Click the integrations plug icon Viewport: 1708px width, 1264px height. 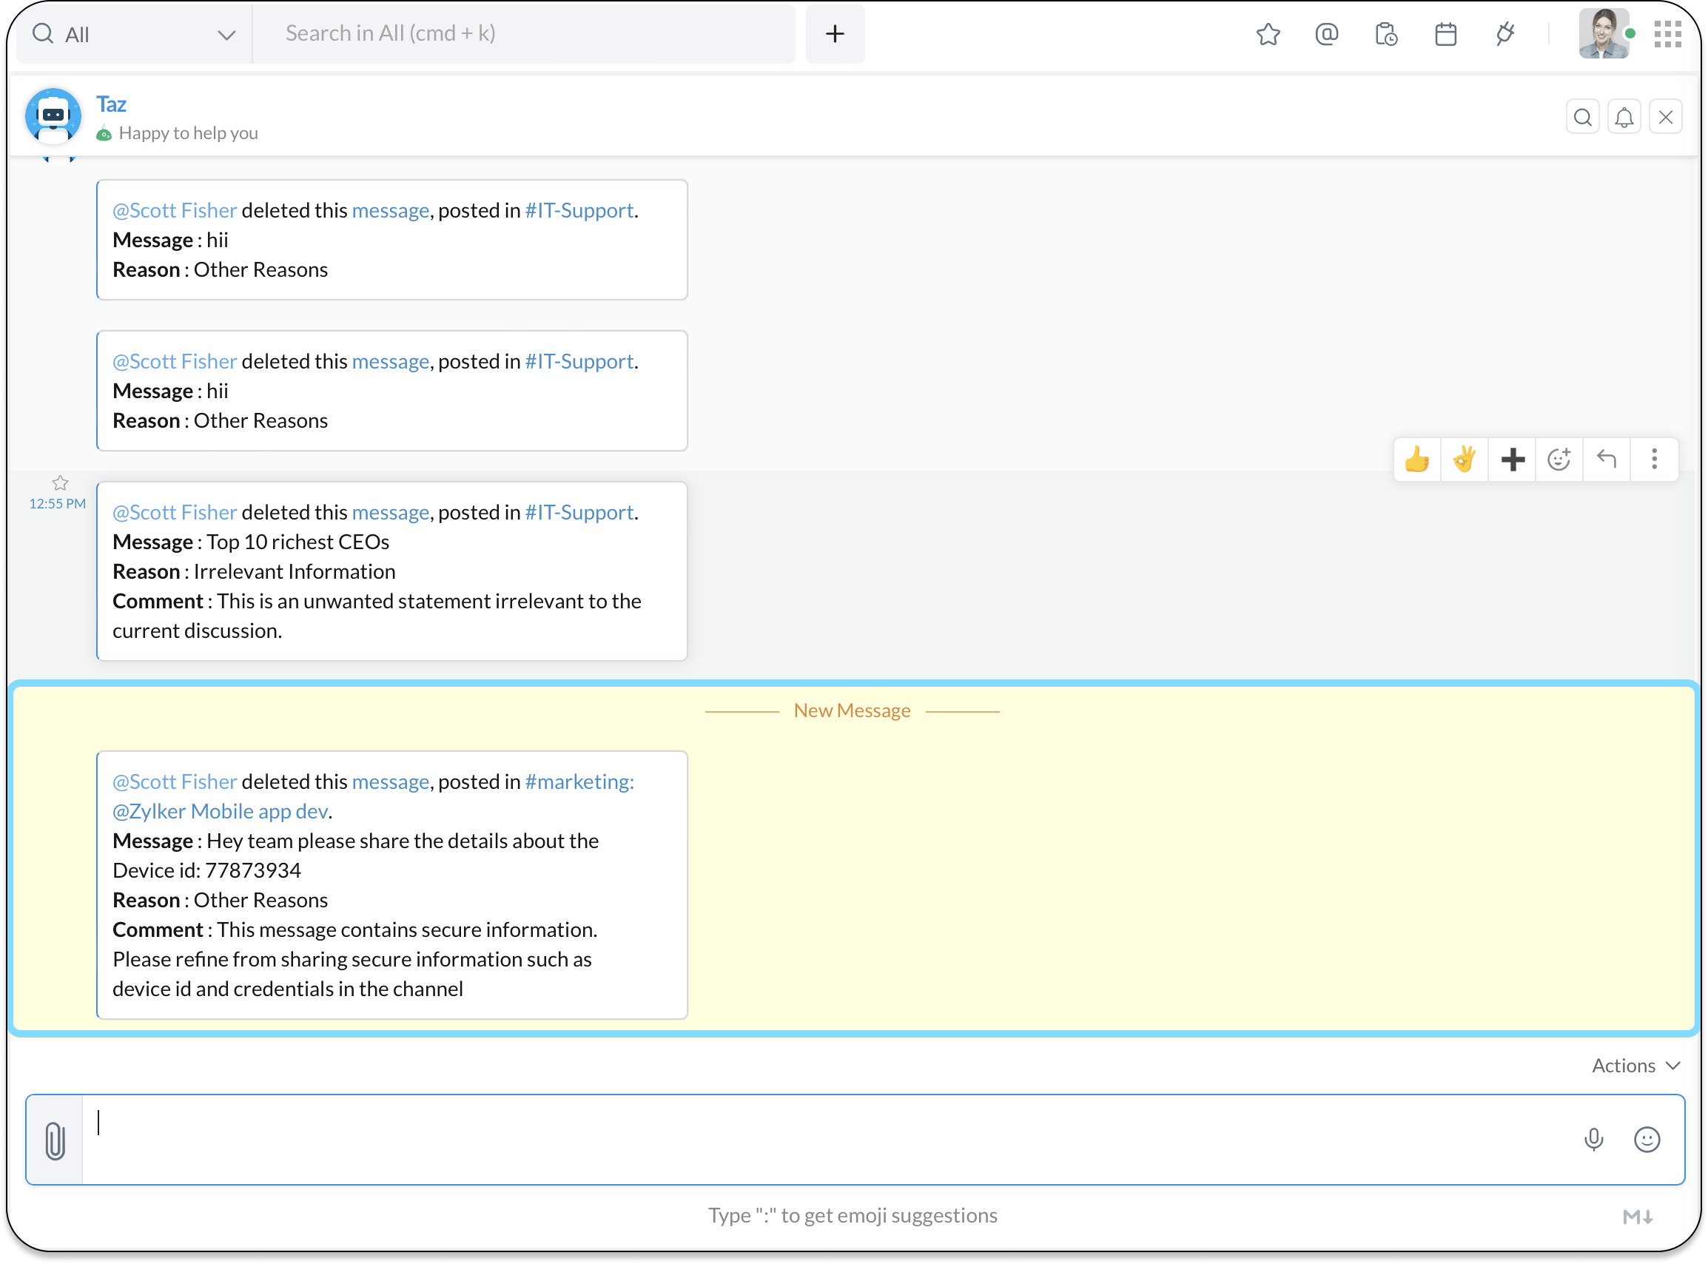[x=1504, y=35]
